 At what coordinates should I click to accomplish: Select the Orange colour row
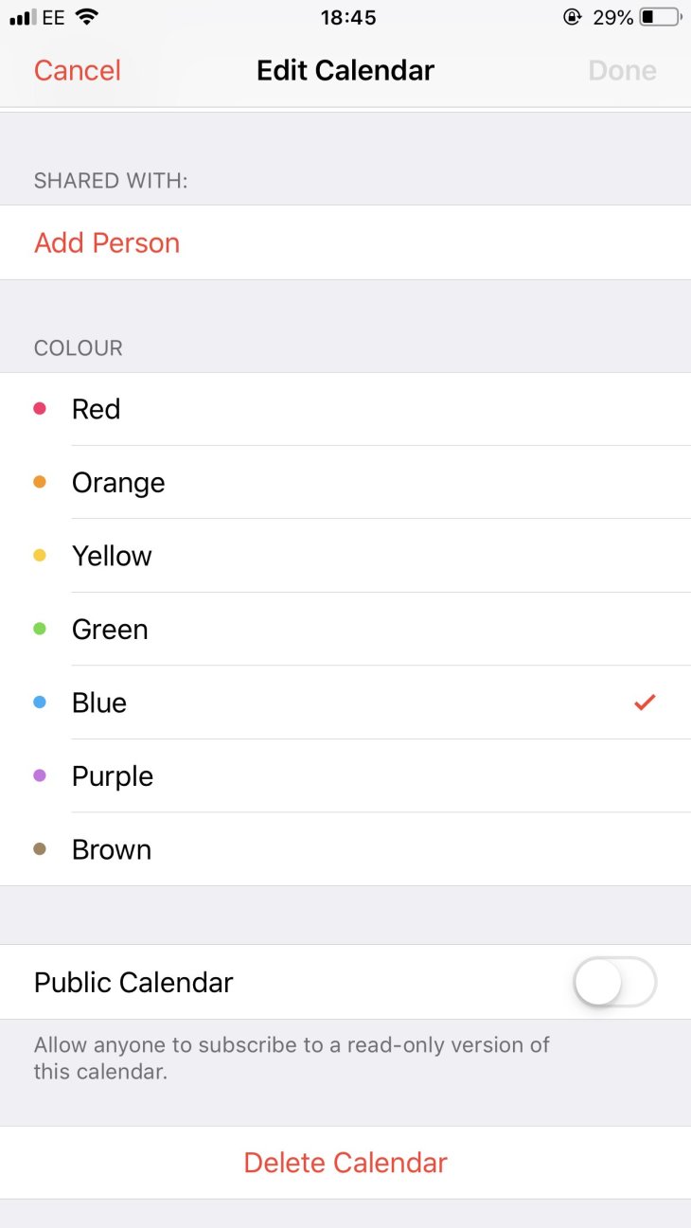pos(345,482)
